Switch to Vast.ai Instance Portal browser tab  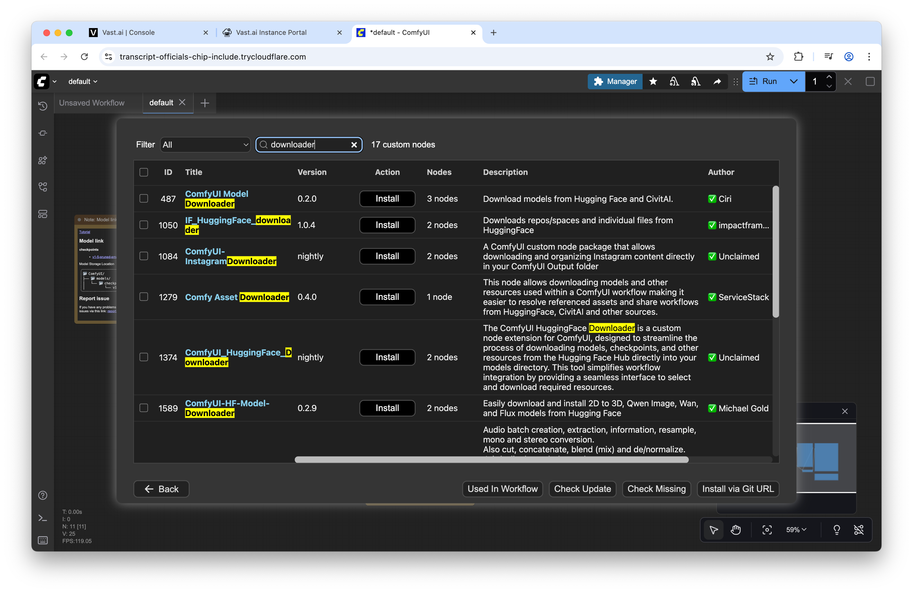click(x=271, y=33)
